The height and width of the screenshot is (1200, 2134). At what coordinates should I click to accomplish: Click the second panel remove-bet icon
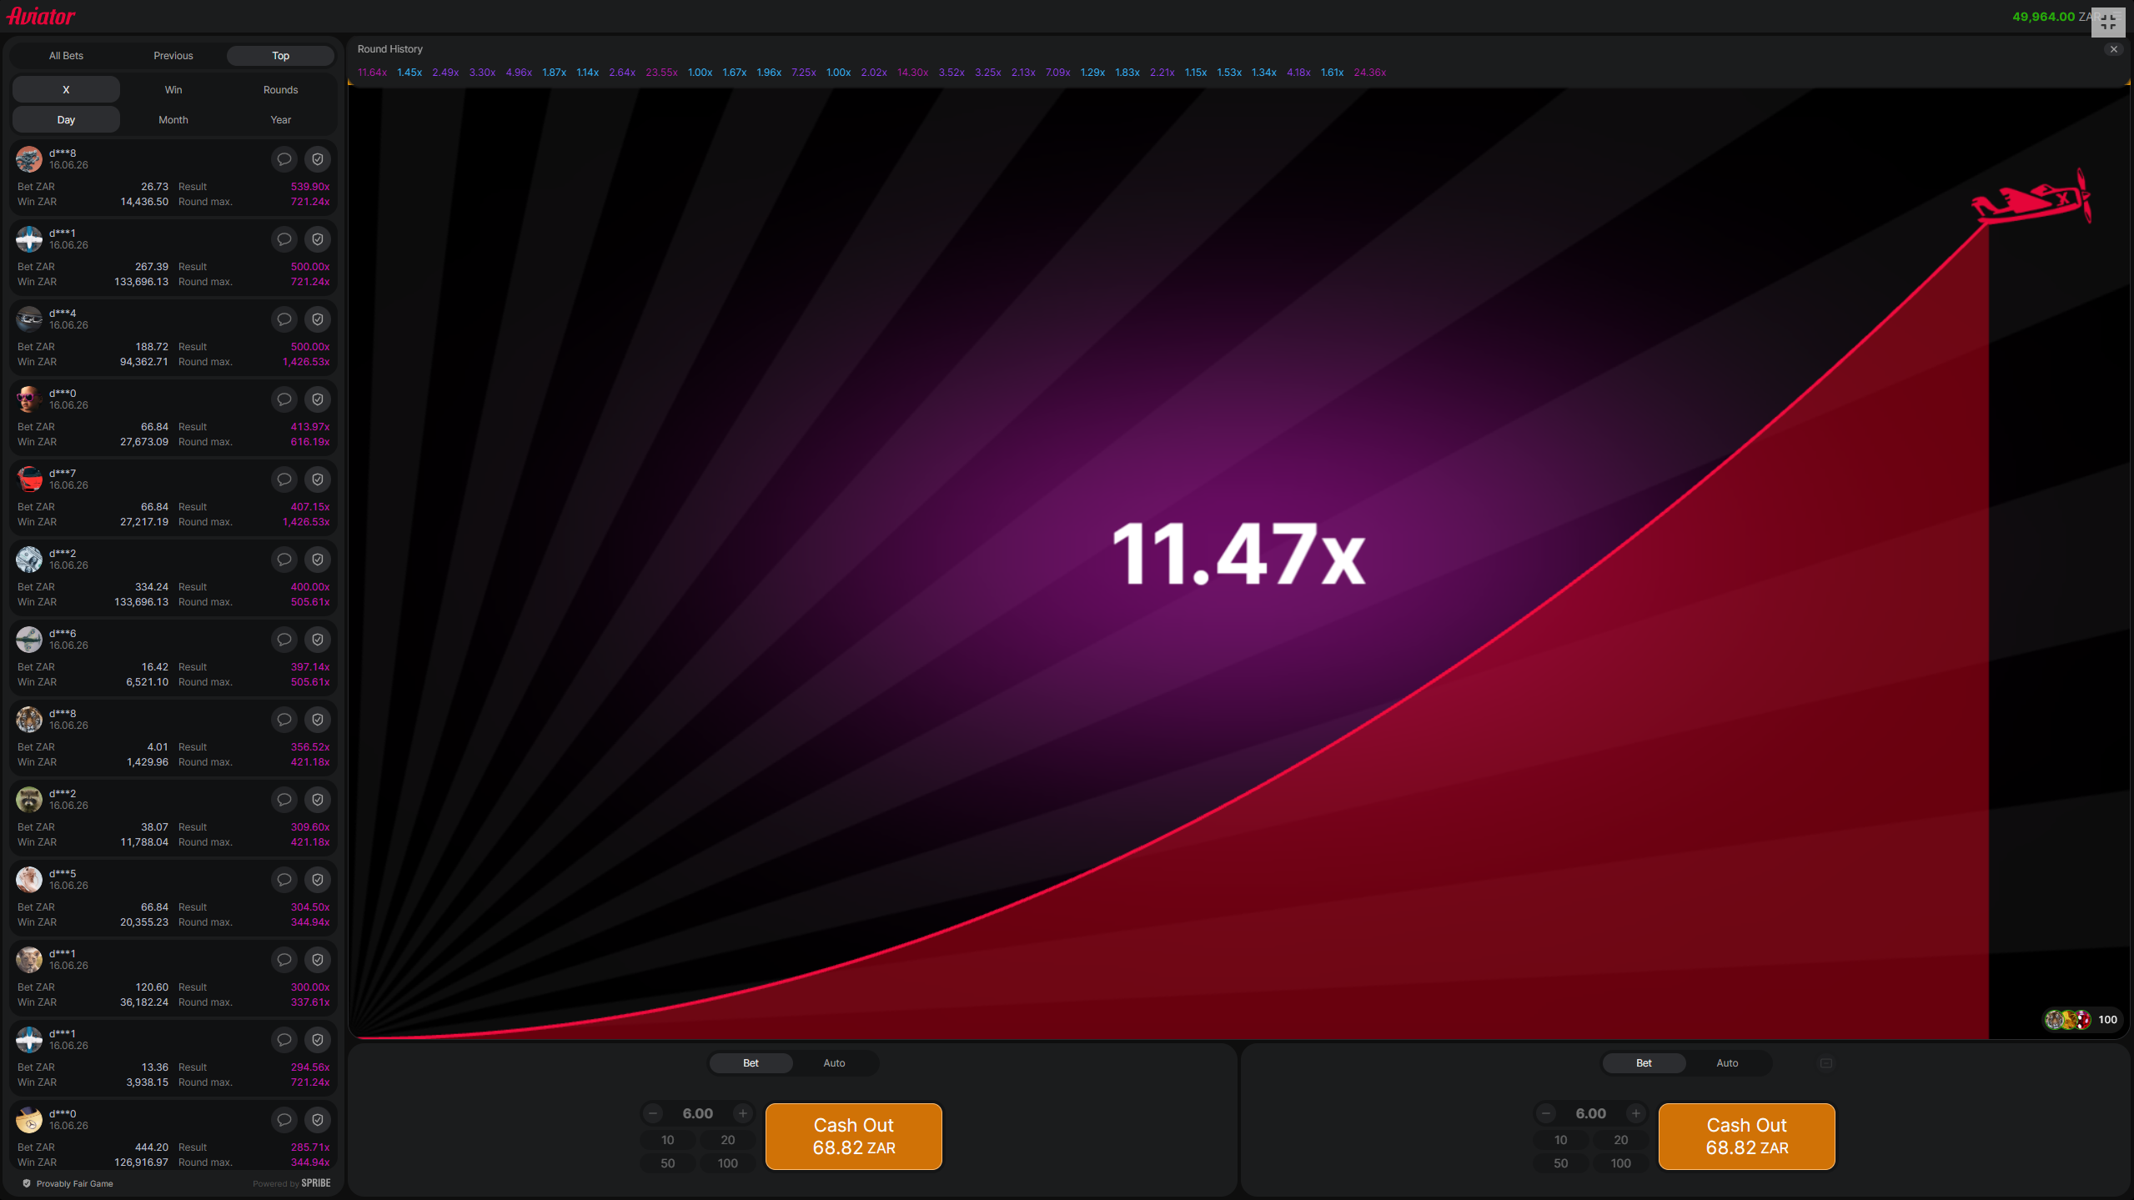[1826, 1063]
